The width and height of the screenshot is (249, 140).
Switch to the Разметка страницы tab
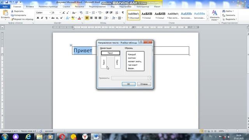coord(48,7)
